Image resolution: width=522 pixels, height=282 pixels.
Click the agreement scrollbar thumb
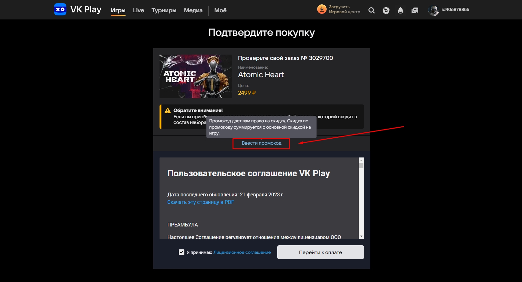(361, 165)
